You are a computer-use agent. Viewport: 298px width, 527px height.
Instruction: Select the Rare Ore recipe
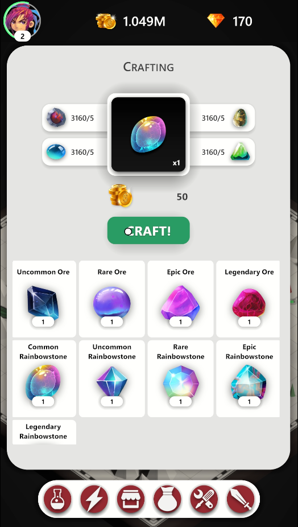(x=112, y=299)
